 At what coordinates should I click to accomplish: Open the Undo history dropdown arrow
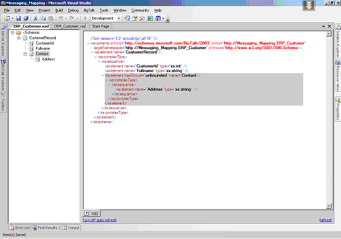click(x=66, y=19)
